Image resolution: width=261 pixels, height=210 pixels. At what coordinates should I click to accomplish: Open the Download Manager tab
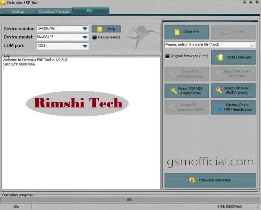click(54, 12)
